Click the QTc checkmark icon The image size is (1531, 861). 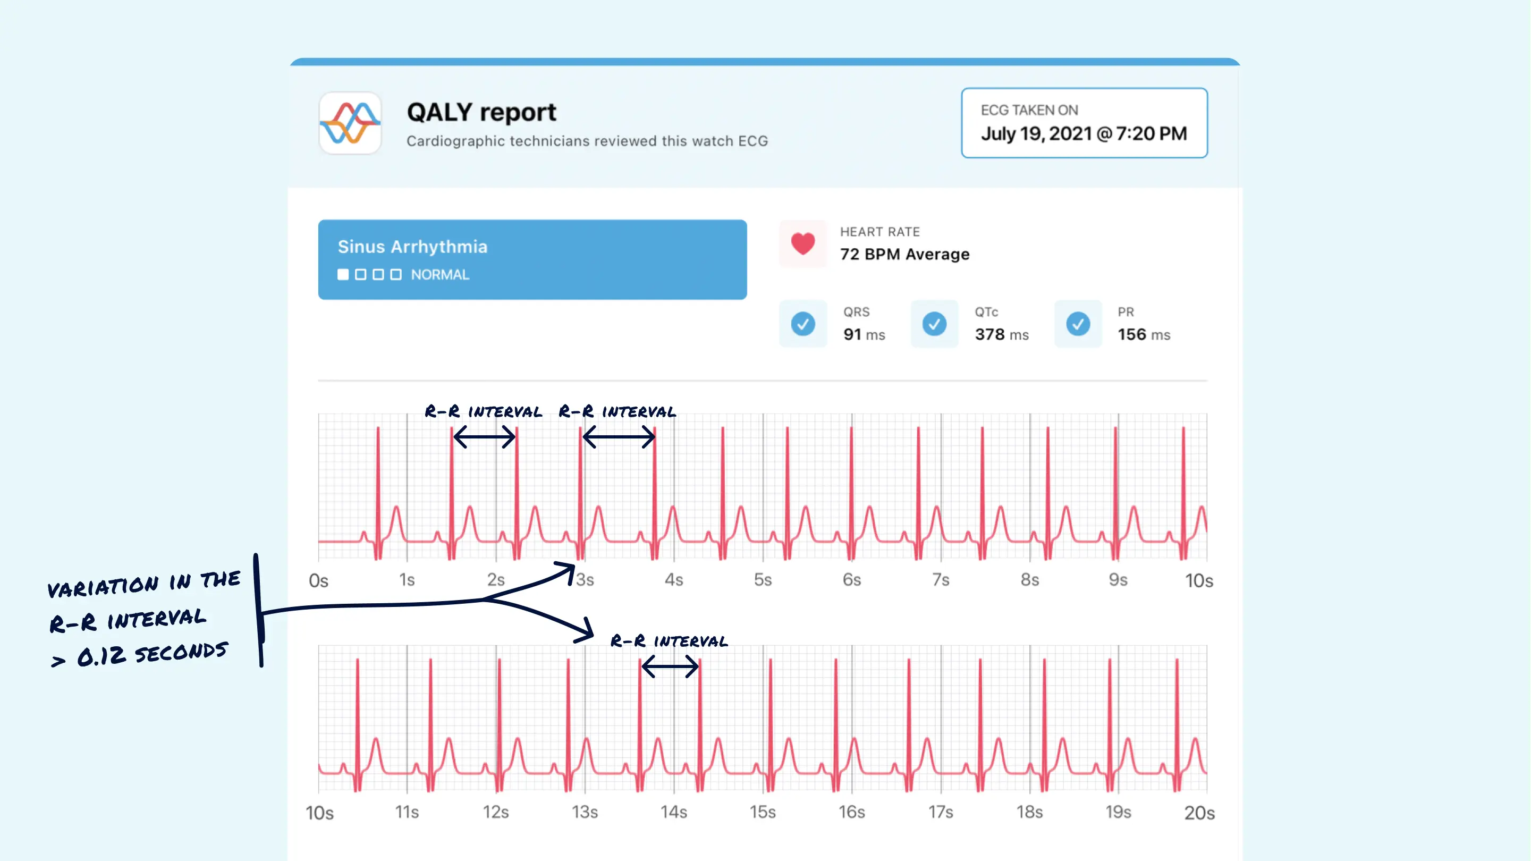click(x=934, y=324)
